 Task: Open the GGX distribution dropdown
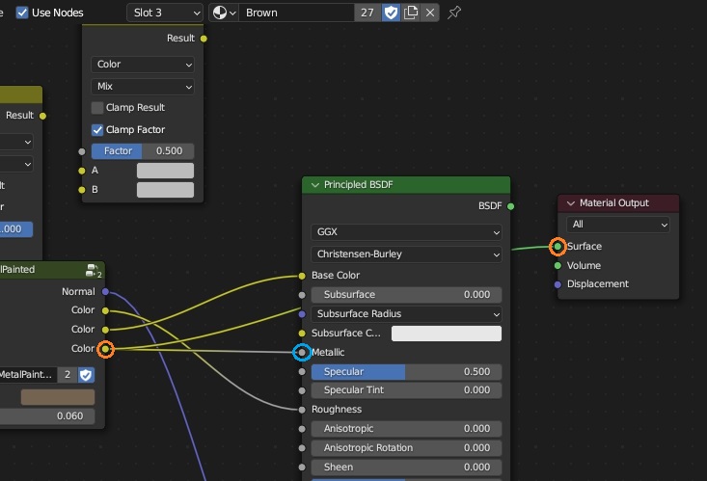coord(406,232)
